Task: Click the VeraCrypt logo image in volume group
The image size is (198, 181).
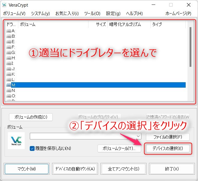Action: tap(16, 141)
